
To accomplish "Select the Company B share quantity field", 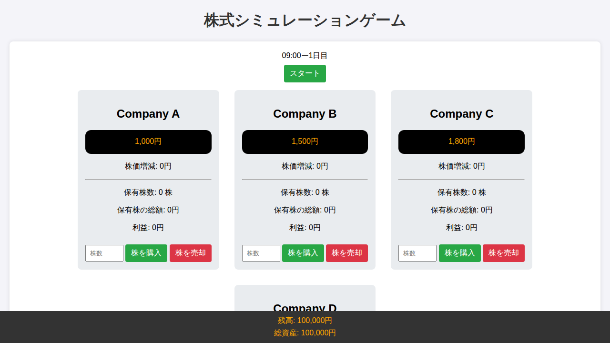I will 261,253.
